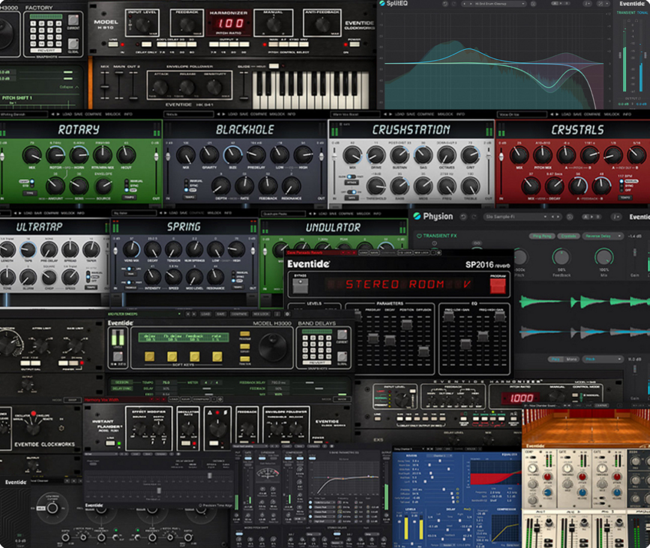Click the Transient headphone solo icon in SplitEQ
Viewport: 650px width, 548px height.
(x=628, y=20)
